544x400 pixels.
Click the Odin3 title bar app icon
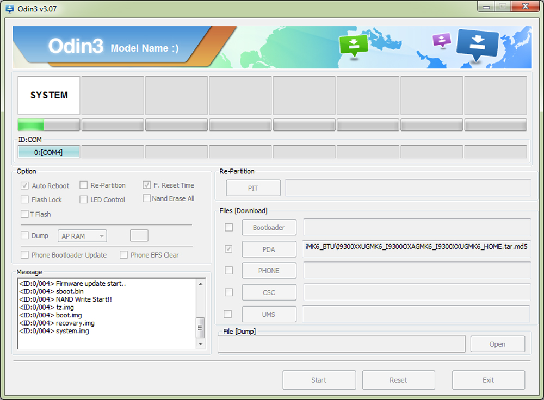(10, 9)
